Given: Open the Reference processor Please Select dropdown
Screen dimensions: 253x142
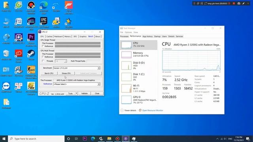Looking at the screenshot, I should pos(98,84).
